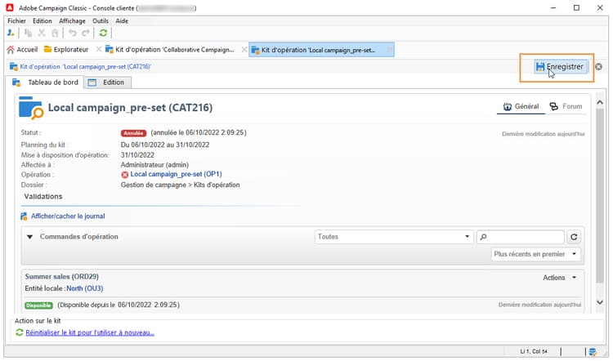Open Actions dropdown for Summer sales order
The height and width of the screenshot is (361, 613).
click(559, 278)
